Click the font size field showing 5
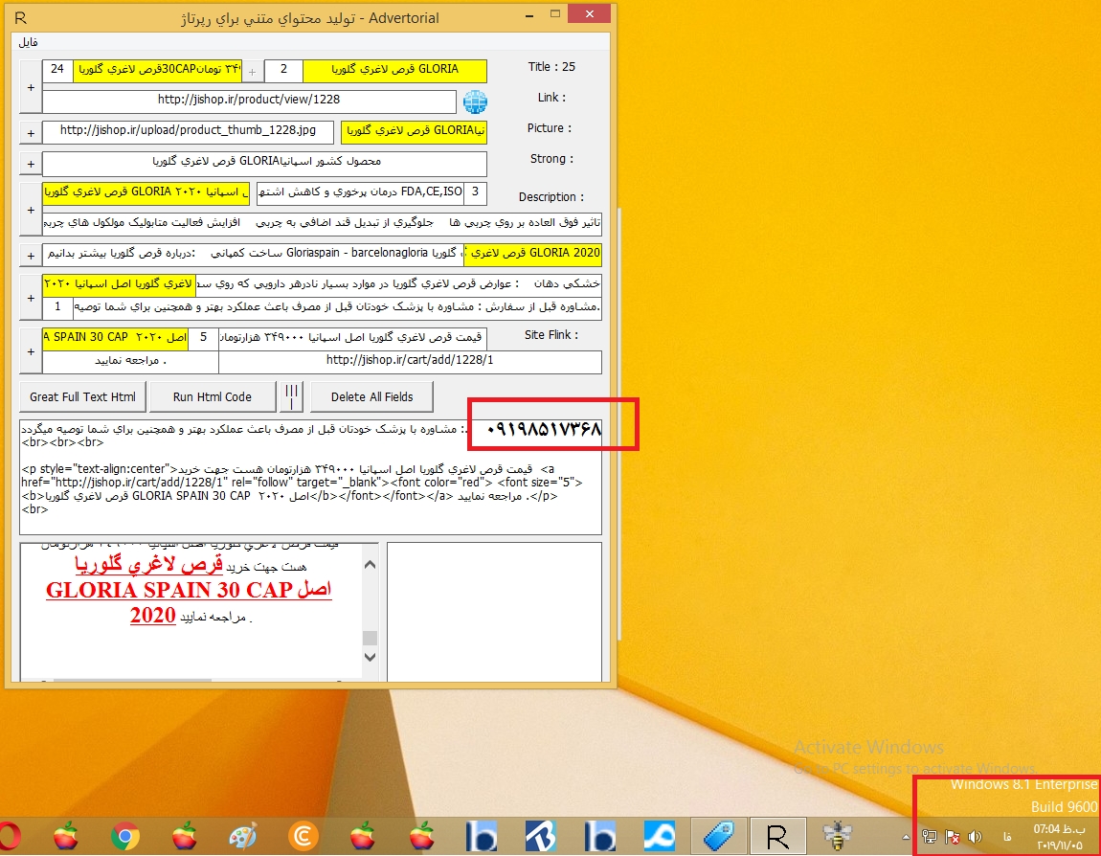The image size is (1101, 856). coord(204,338)
